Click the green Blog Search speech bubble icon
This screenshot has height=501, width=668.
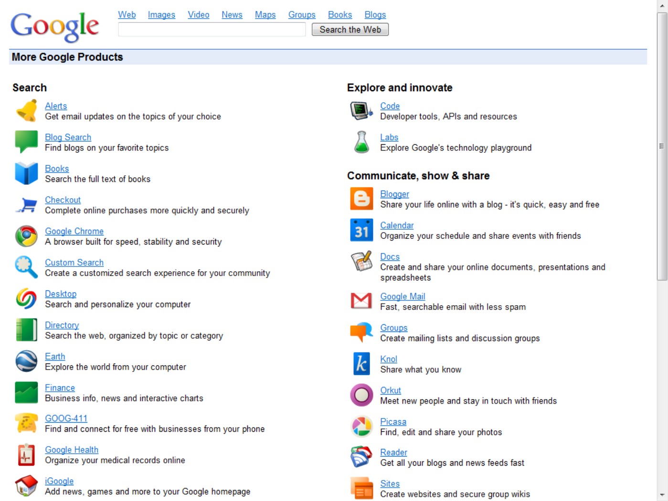coord(26,142)
